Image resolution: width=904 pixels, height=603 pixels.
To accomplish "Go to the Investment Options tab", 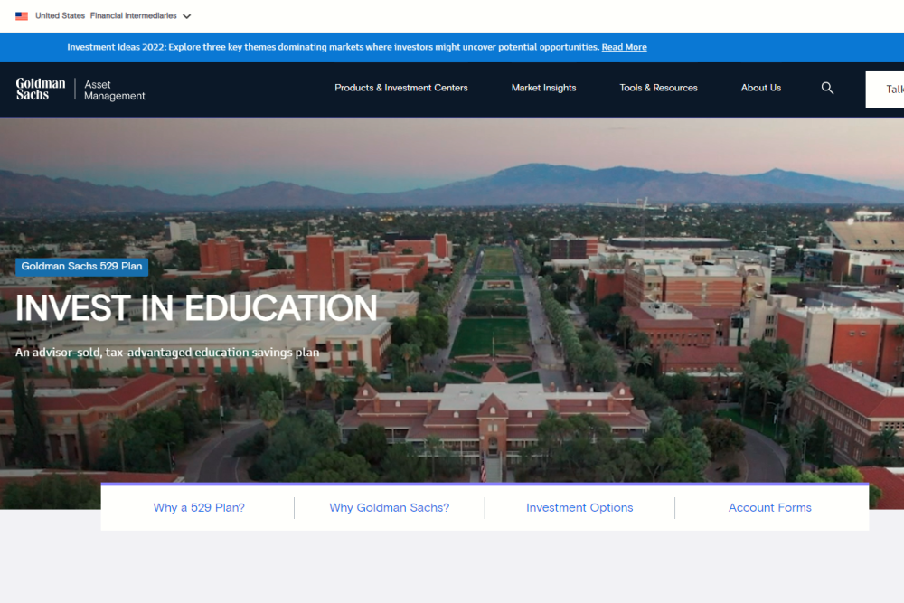I will click(579, 508).
